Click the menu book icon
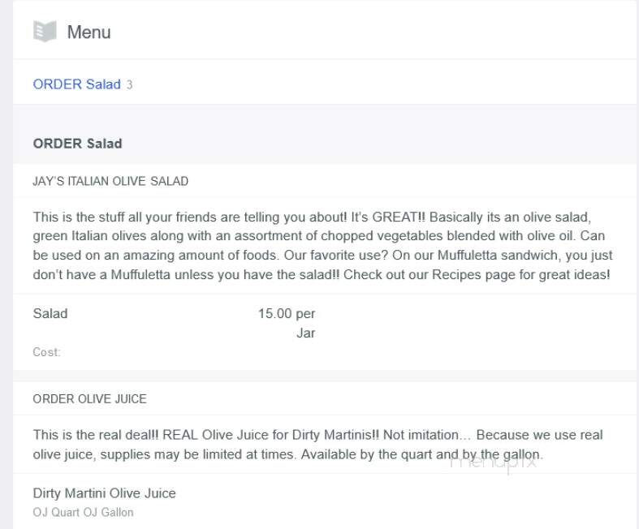Viewport: 639px width, 529px height. click(x=45, y=32)
